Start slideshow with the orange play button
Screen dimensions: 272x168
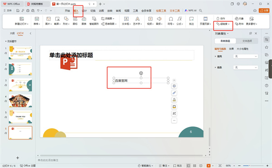point(209,166)
